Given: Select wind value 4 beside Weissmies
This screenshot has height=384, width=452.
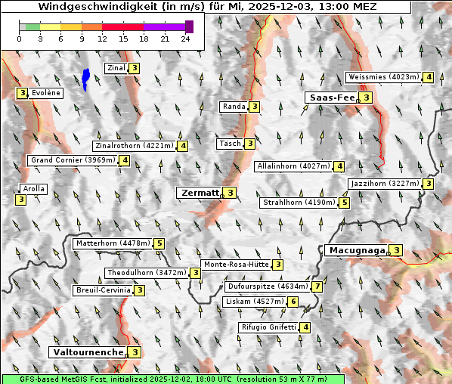Looking at the screenshot, I should click(429, 77).
